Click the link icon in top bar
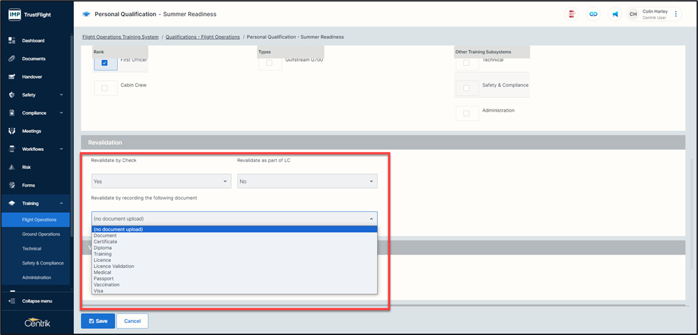 coord(594,14)
